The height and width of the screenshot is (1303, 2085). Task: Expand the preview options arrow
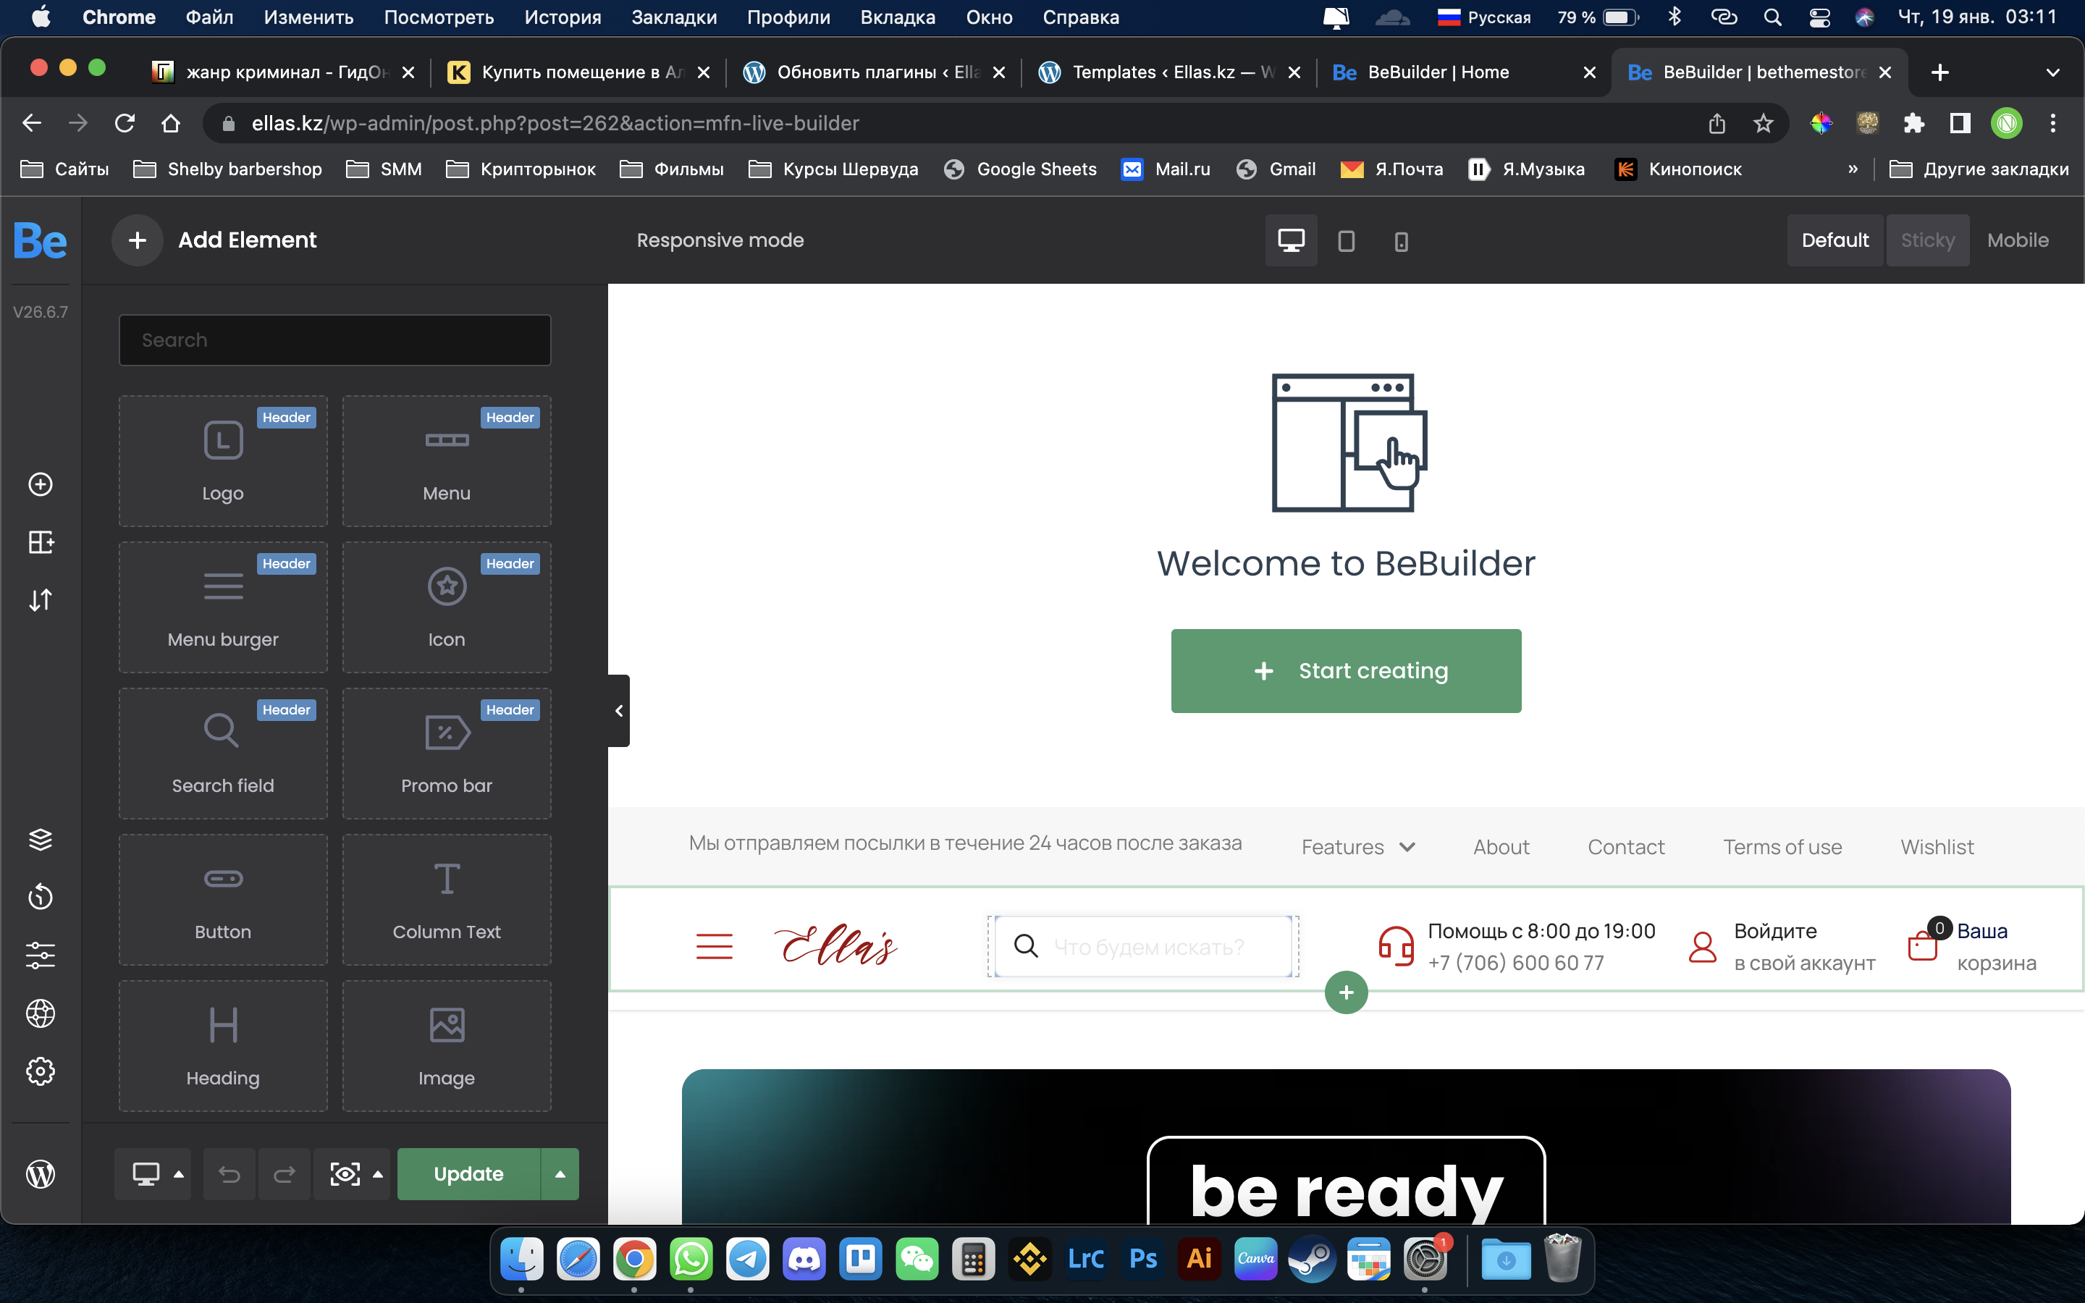(377, 1173)
